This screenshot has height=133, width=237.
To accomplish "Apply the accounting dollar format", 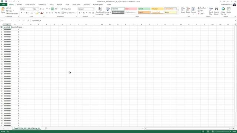I will tap(80, 13).
